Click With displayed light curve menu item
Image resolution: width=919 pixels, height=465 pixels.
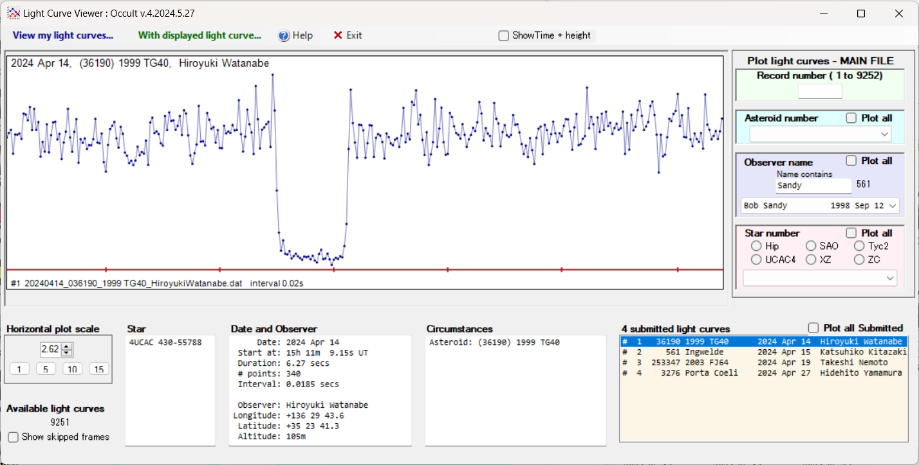point(200,35)
